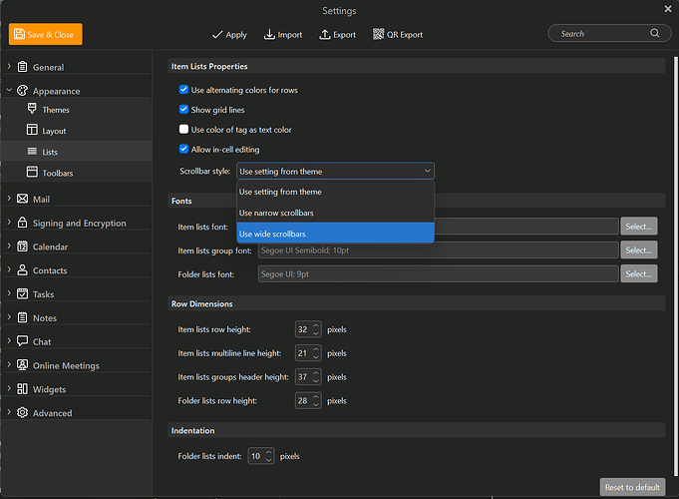The image size is (679, 499).
Task: Click the magnifier icon in Search box
Action: click(655, 33)
